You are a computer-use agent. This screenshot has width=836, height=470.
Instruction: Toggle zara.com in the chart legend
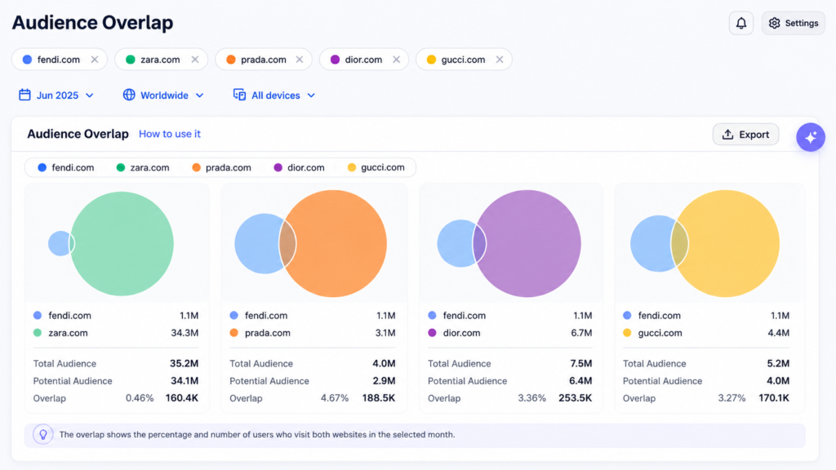(x=143, y=167)
